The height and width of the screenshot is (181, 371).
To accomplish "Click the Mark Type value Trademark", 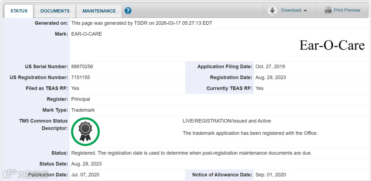I will point(83,110).
